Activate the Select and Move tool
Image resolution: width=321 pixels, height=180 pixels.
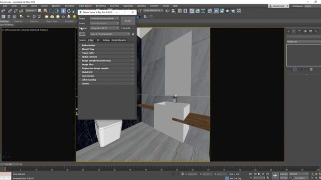[x=63, y=11]
